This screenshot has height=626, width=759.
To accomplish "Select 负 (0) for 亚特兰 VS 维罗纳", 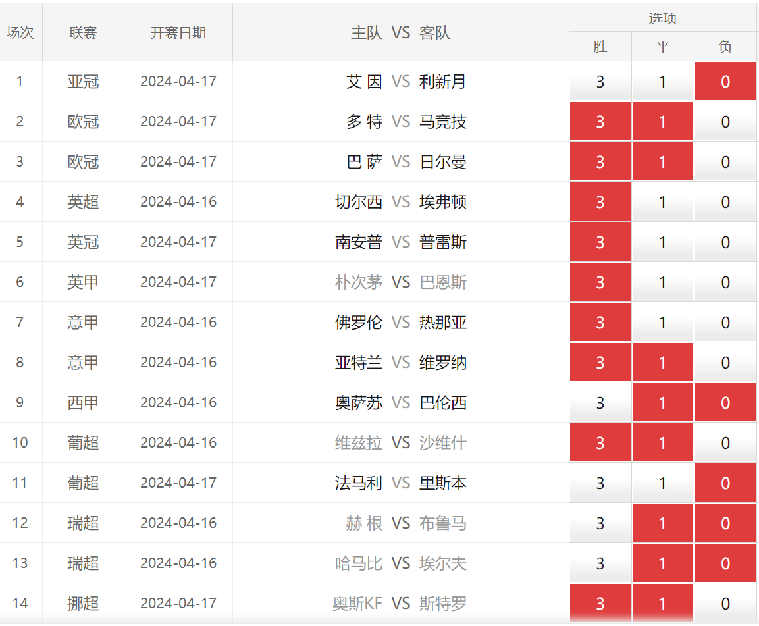I will [725, 363].
